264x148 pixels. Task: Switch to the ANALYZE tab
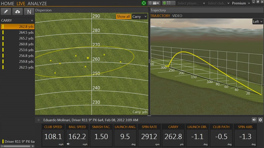37,4
